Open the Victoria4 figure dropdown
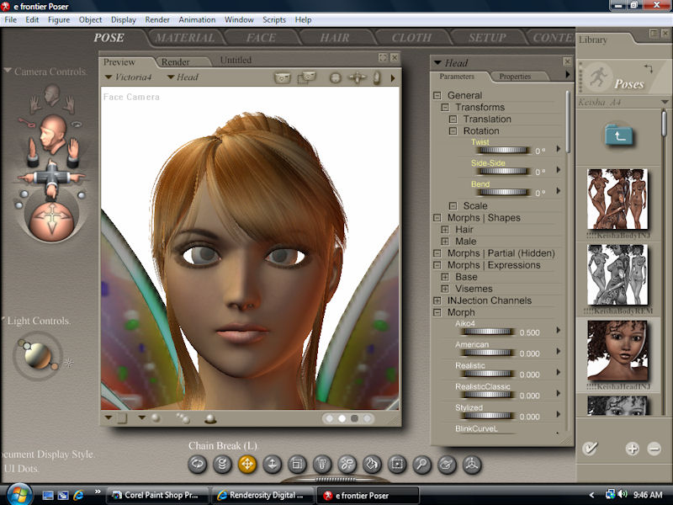 (130, 77)
